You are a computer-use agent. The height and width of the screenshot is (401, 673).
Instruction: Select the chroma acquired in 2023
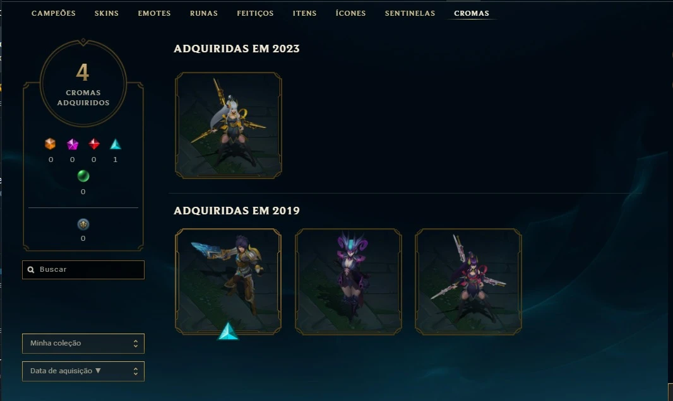pos(229,125)
